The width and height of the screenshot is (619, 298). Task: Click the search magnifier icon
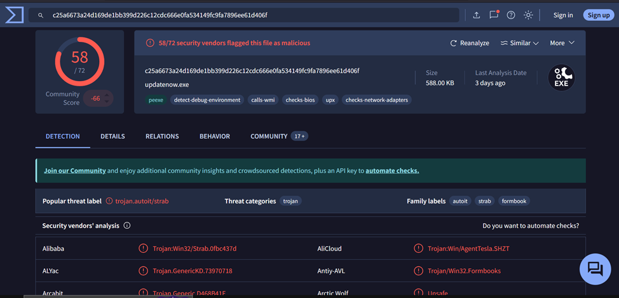pyautogui.click(x=40, y=15)
